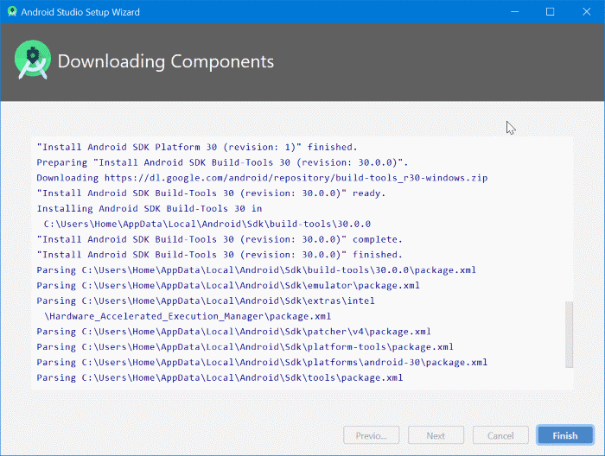Minimize the Setup Wizard window
Screen dimensions: 605x456
point(515,11)
